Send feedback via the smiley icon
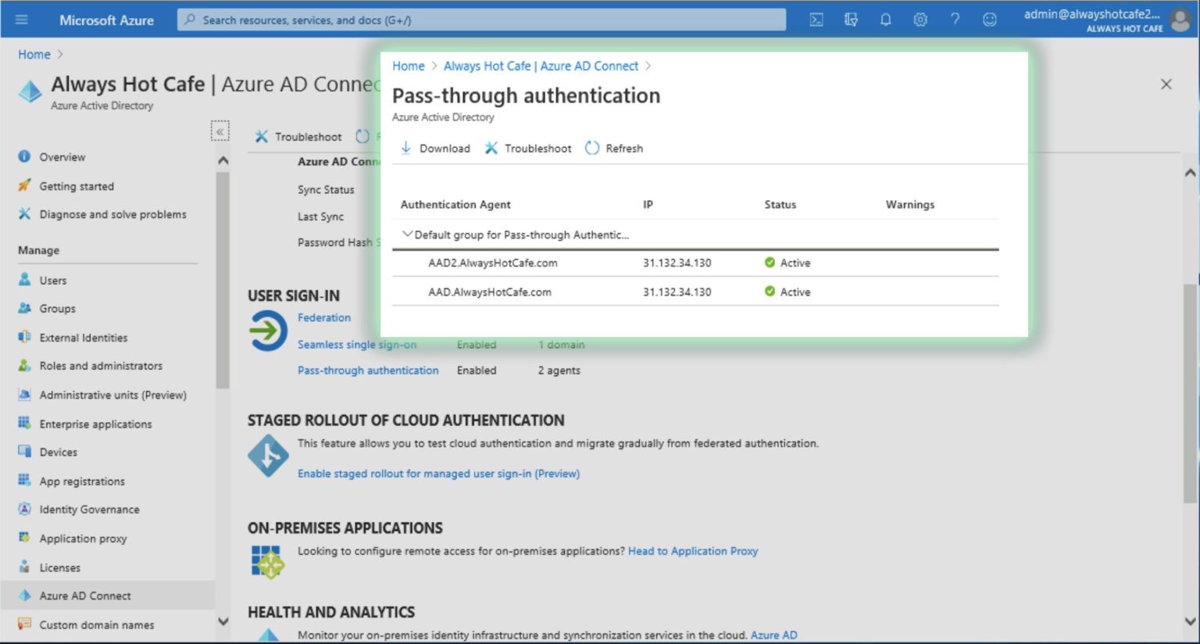Image resolution: width=1200 pixels, height=644 pixels. pyautogui.click(x=990, y=20)
